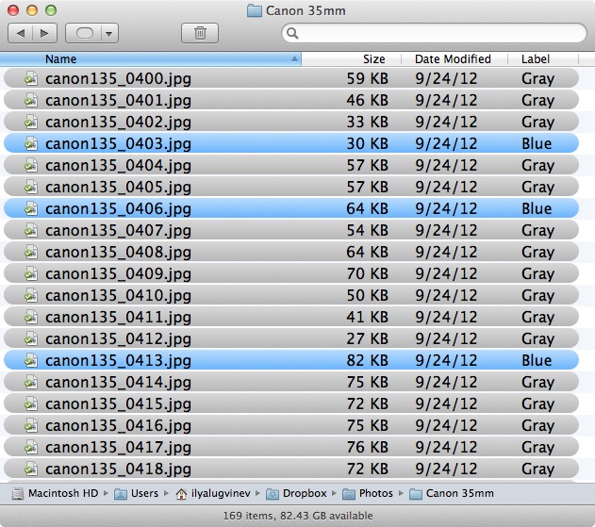Open the label button dropdown arrow
595x527 pixels.
tap(109, 33)
